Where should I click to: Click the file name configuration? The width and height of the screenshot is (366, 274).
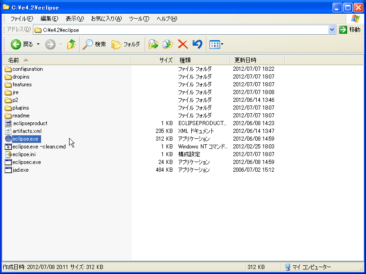27,69
